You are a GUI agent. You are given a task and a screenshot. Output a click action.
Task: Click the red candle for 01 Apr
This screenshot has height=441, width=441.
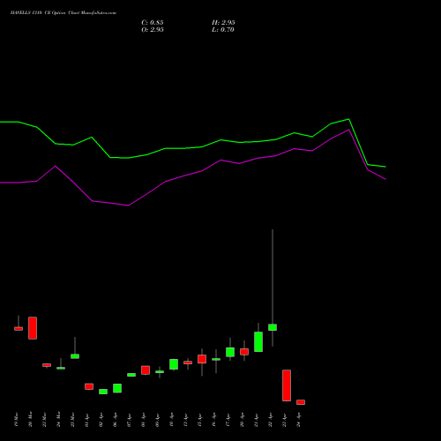(89, 386)
